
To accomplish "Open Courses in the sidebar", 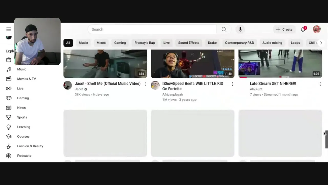I will click(23, 136).
